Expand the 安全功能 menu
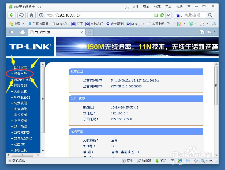 (x=21, y=109)
